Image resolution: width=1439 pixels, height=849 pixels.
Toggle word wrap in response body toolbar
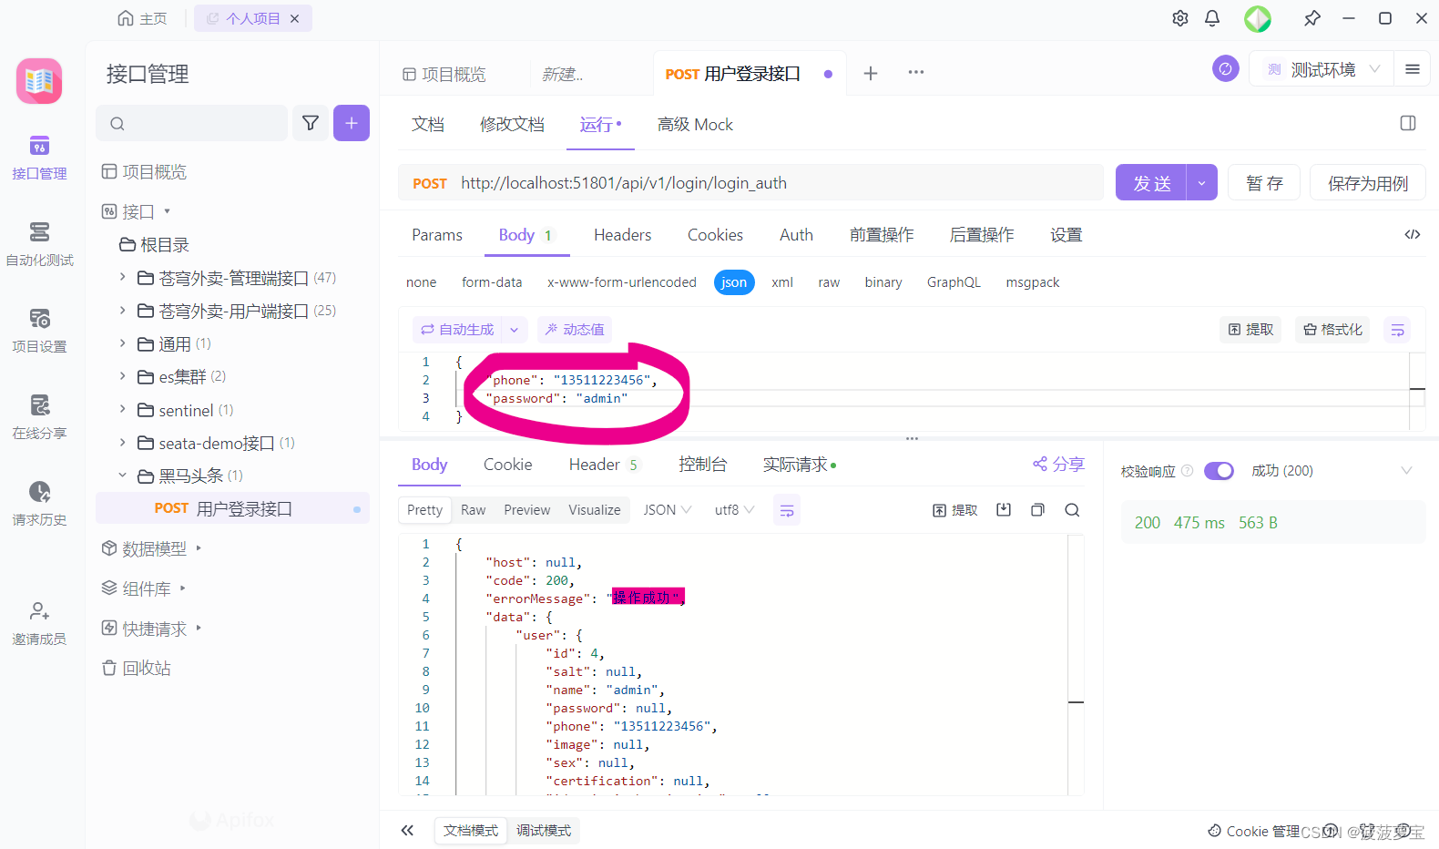pos(787,510)
